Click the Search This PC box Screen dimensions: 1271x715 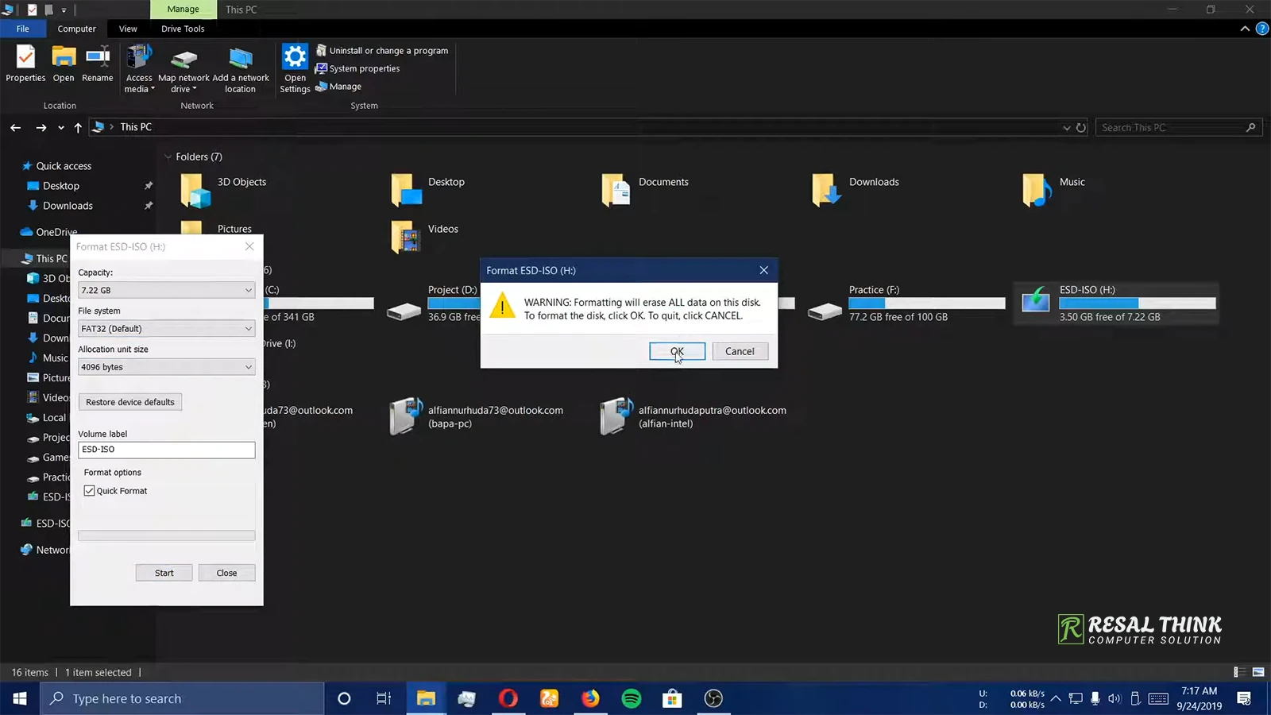point(1178,127)
